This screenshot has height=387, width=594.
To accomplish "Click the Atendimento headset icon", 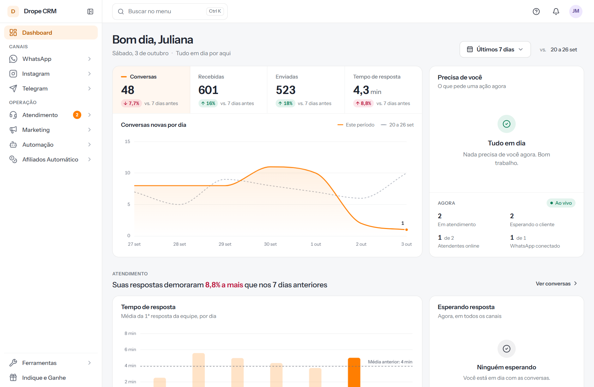I will 13,115.
